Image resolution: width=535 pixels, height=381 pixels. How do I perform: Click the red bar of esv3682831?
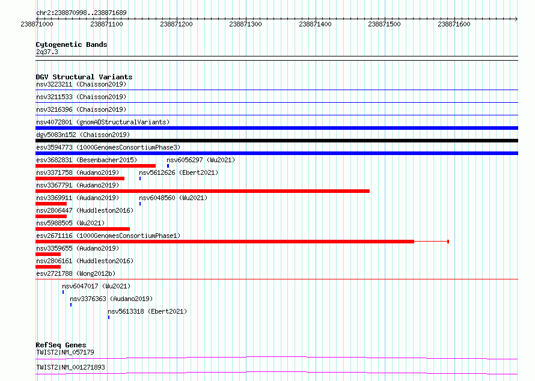click(x=96, y=166)
